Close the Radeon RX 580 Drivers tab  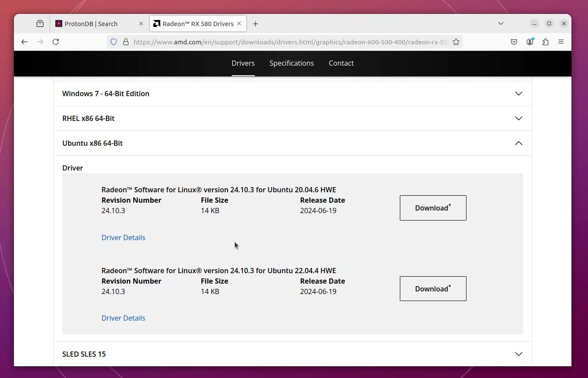(x=239, y=23)
